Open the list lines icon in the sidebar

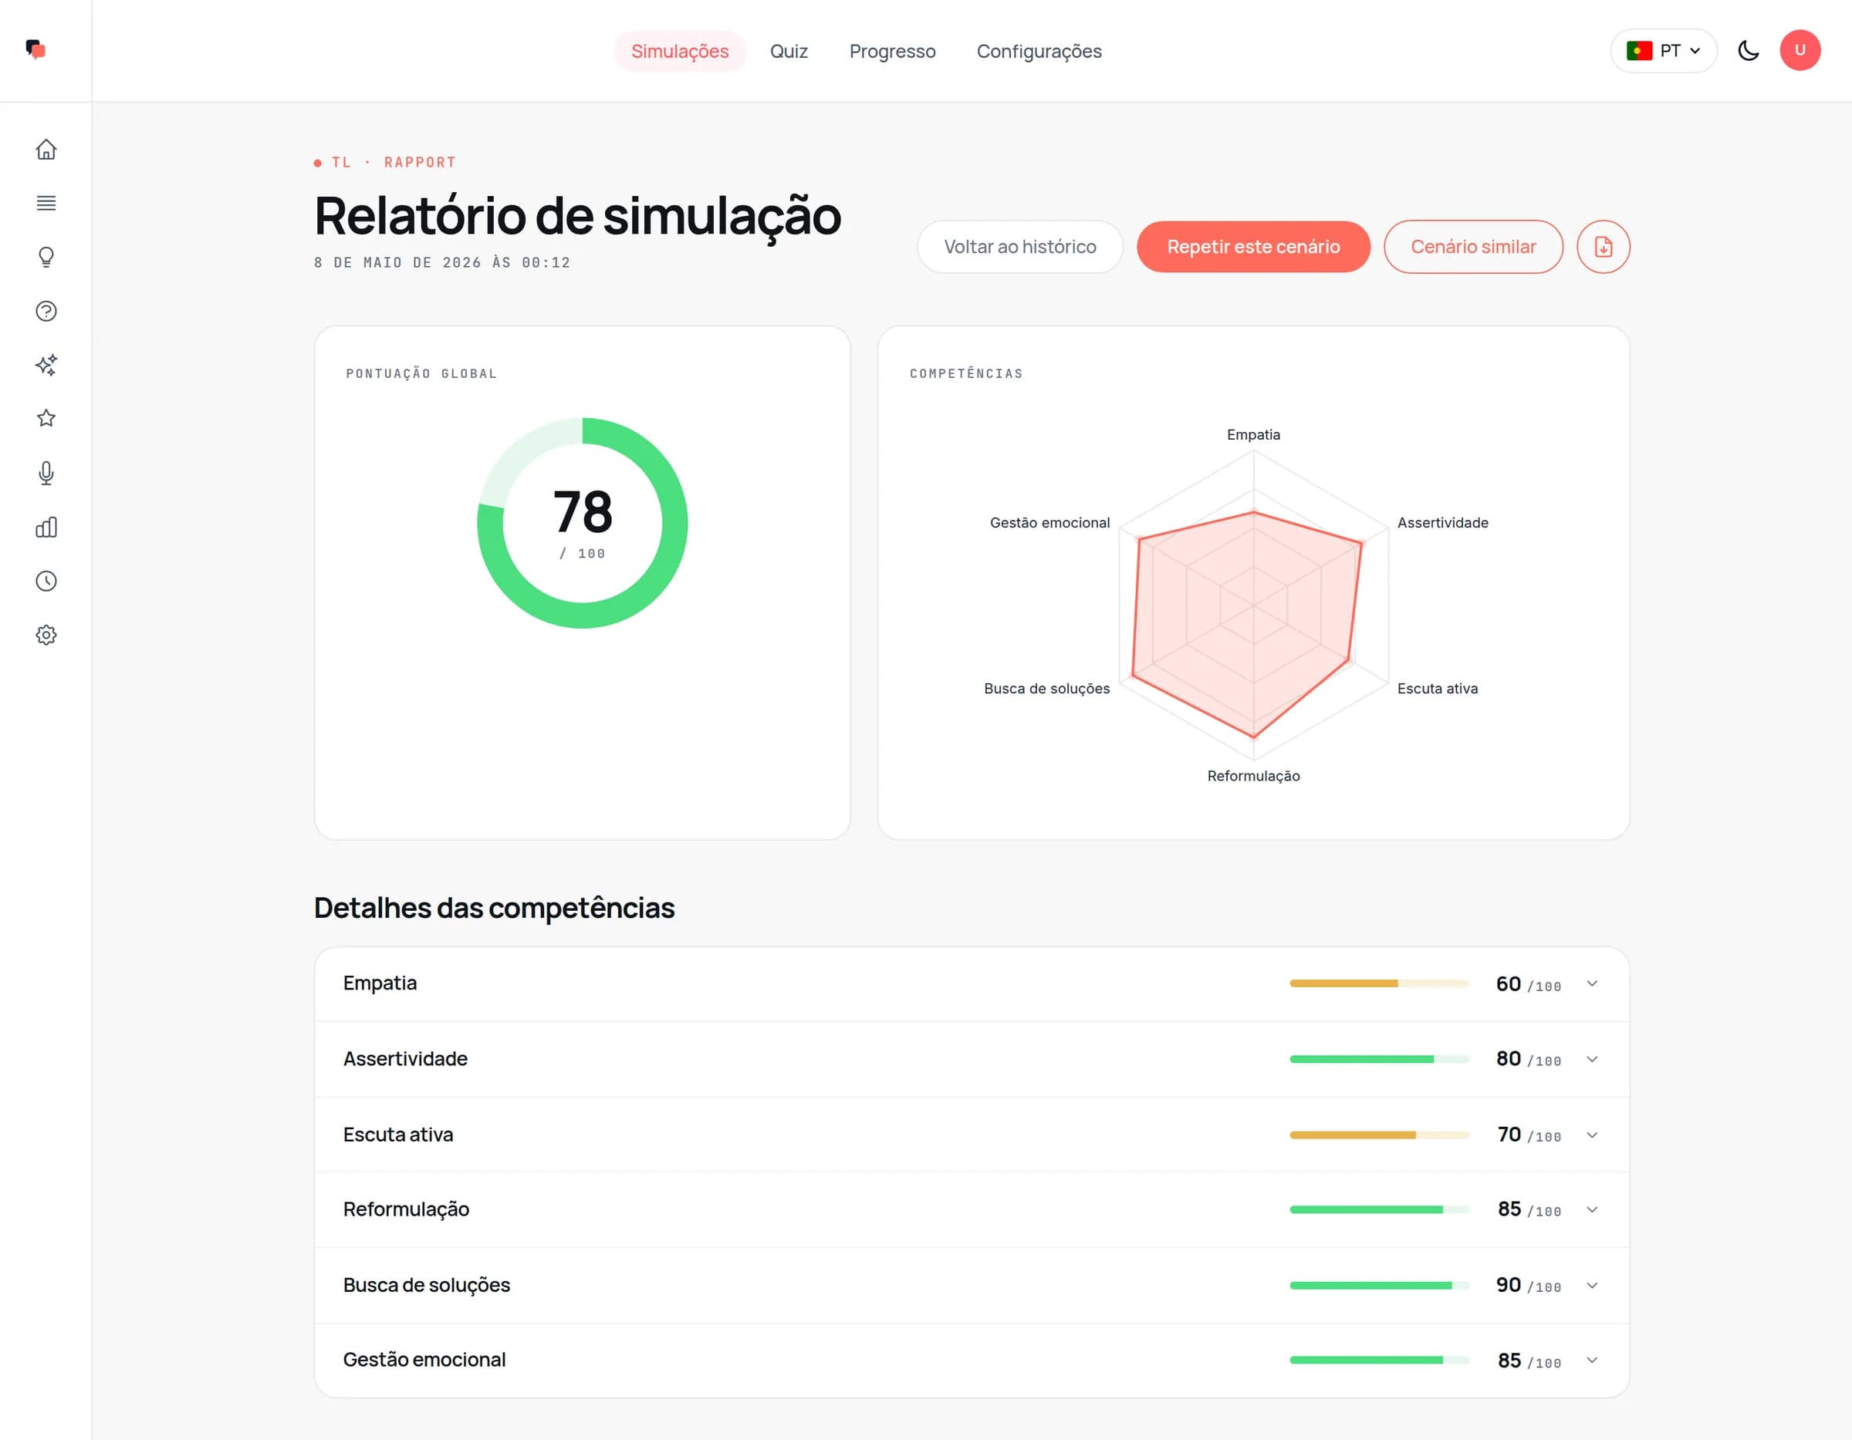46,203
